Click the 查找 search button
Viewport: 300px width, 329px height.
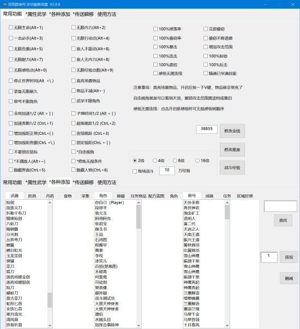283,220
